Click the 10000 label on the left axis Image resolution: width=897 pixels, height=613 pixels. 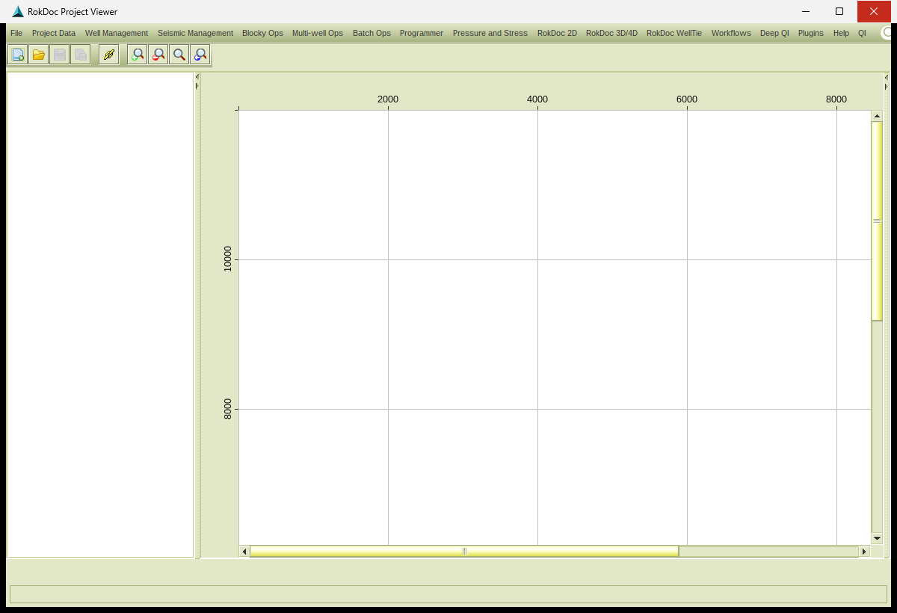coord(228,259)
